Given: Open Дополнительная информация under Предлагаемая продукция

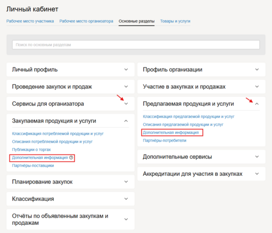Looking at the screenshot, I should (171, 132).
